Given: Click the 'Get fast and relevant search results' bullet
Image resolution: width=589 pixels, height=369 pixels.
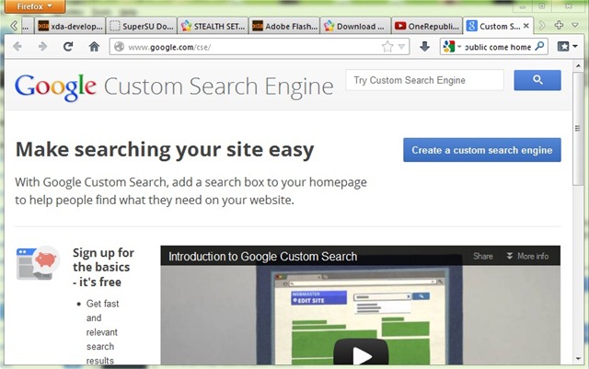Looking at the screenshot, I should pos(102,332).
